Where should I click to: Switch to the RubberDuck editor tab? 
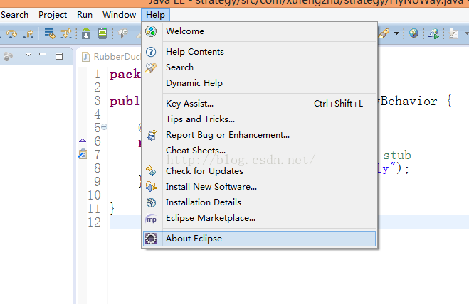click(111, 56)
